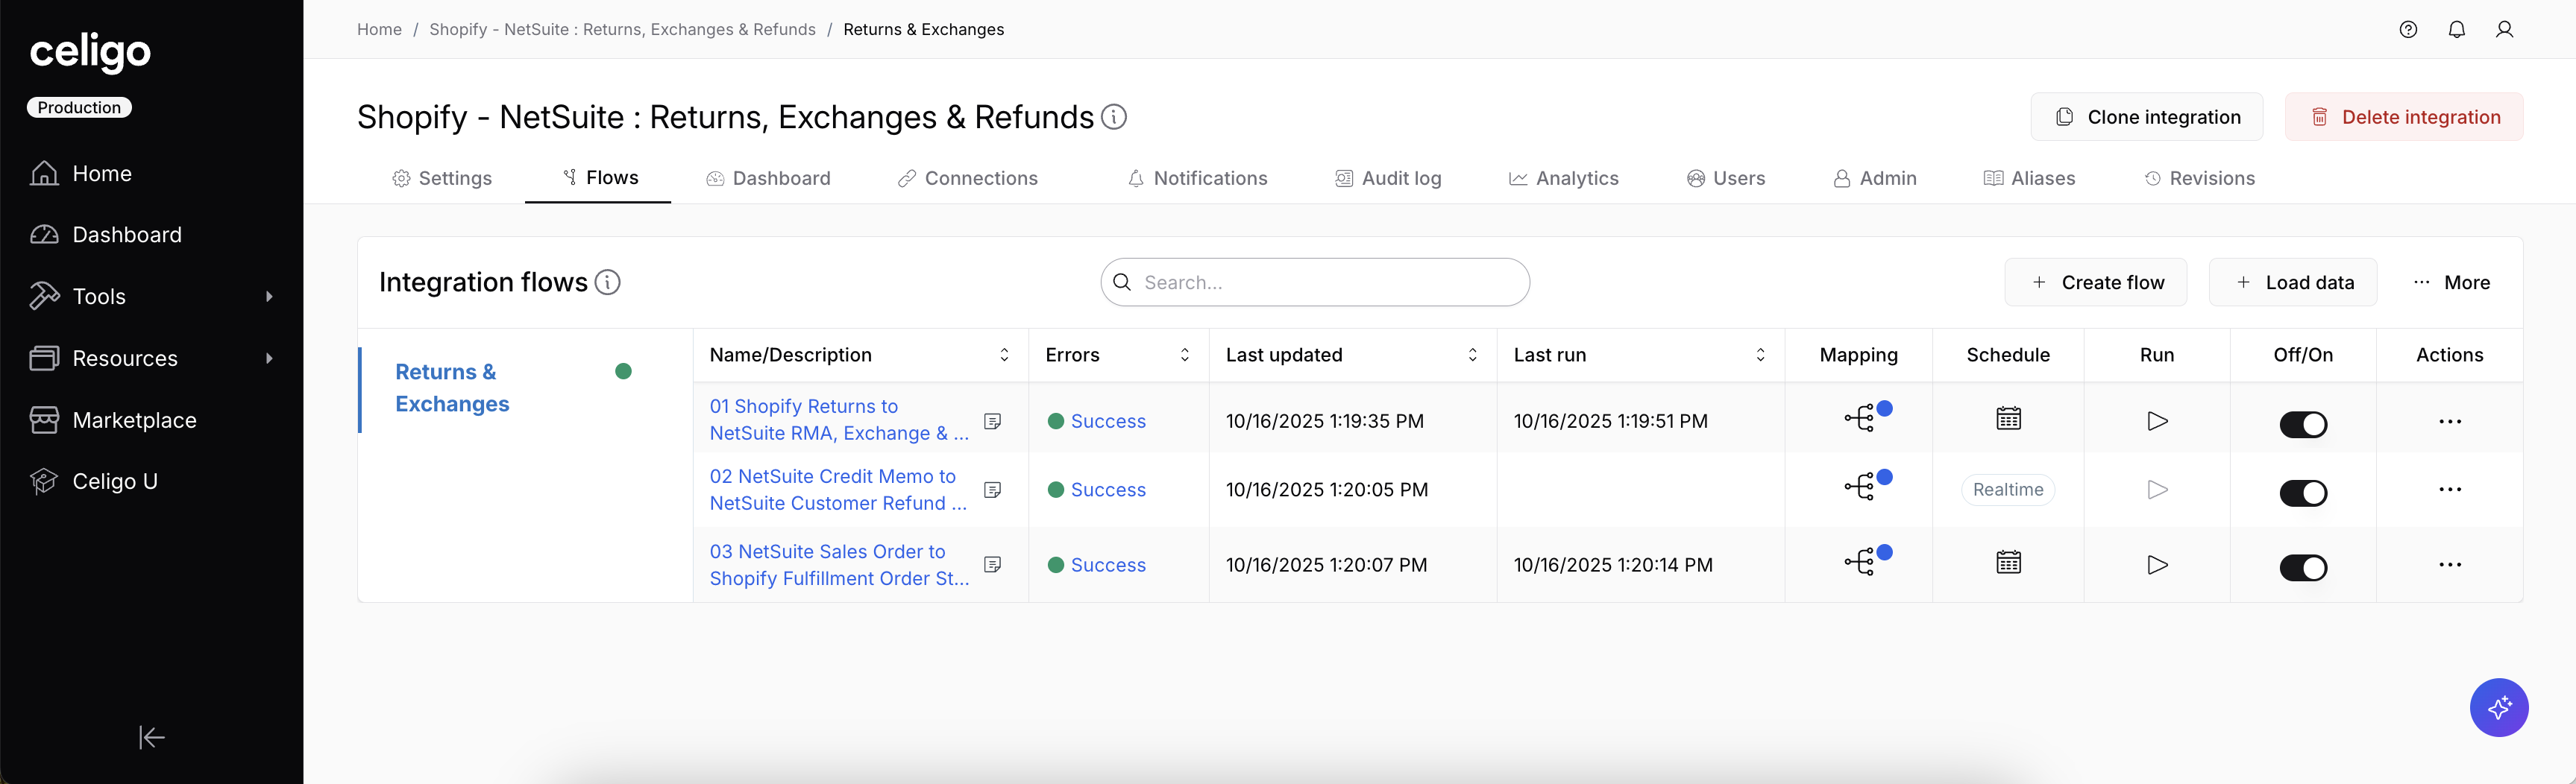Open the Notifications tab
Image resolution: width=2576 pixels, height=784 pixels.
click(1197, 179)
